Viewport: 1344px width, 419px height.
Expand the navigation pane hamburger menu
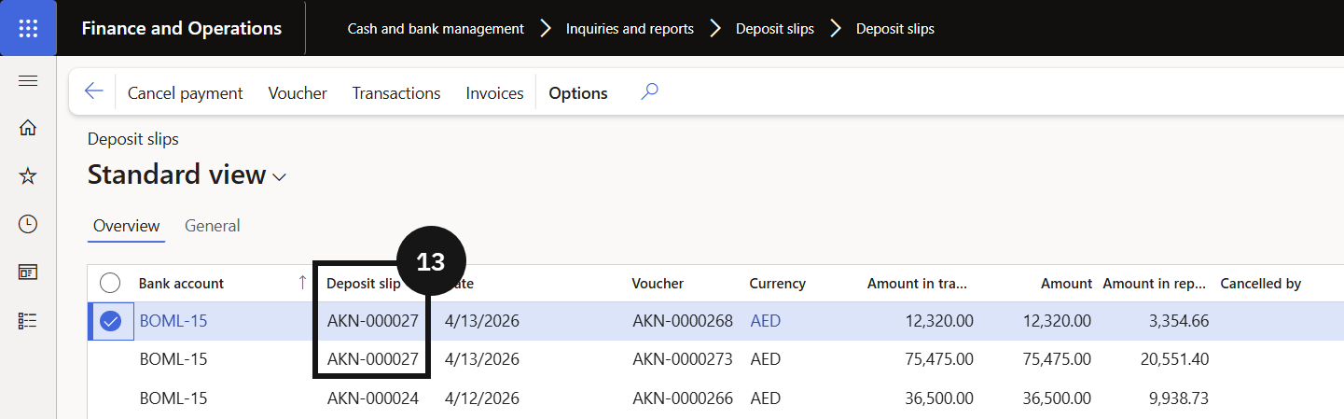(x=28, y=81)
